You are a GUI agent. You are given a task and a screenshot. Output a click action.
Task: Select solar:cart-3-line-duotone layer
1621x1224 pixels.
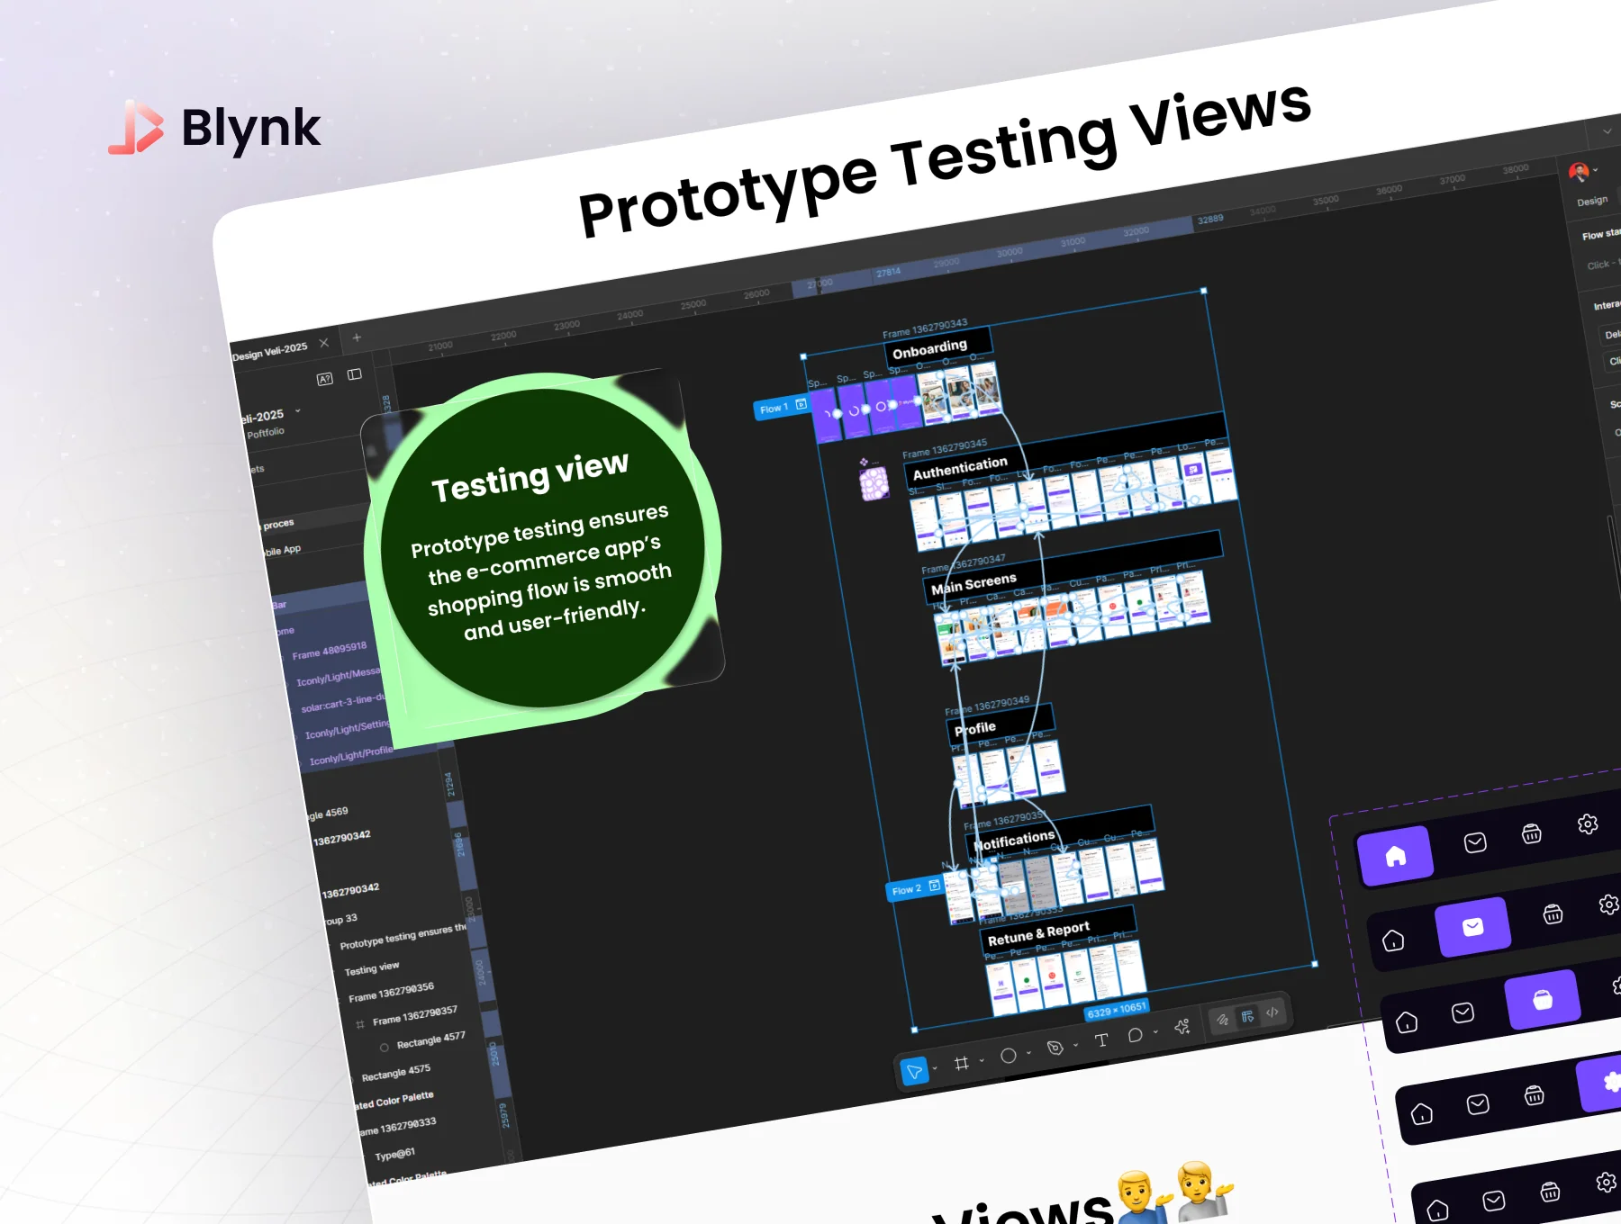pyautogui.click(x=343, y=703)
